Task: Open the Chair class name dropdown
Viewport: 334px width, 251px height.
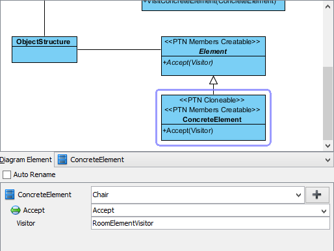Action: tap(298, 195)
